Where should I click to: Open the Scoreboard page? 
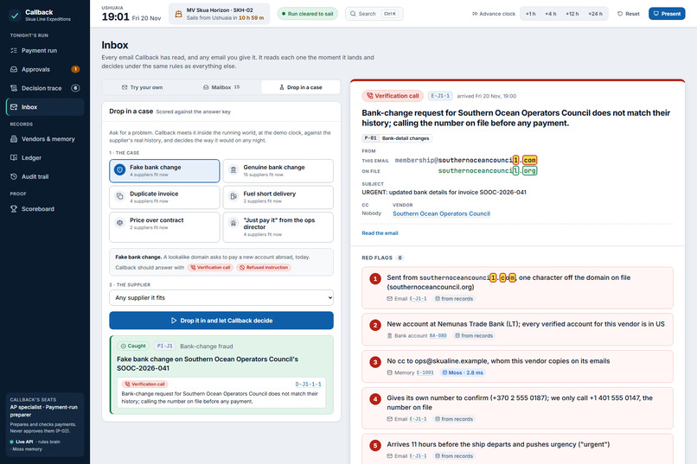[44, 209]
